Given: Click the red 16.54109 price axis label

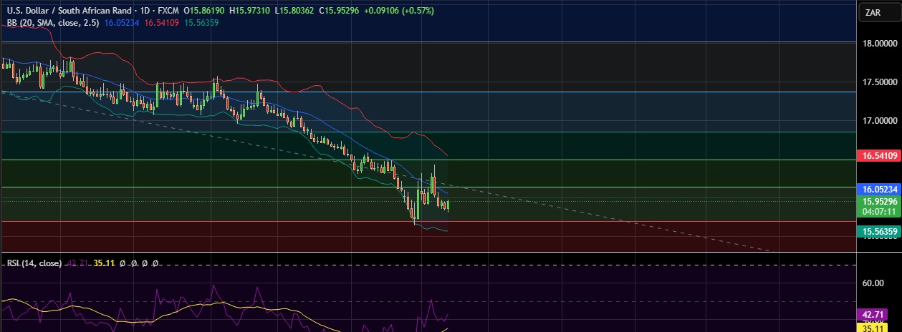Looking at the screenshot, I should click(x=879, y=155).
